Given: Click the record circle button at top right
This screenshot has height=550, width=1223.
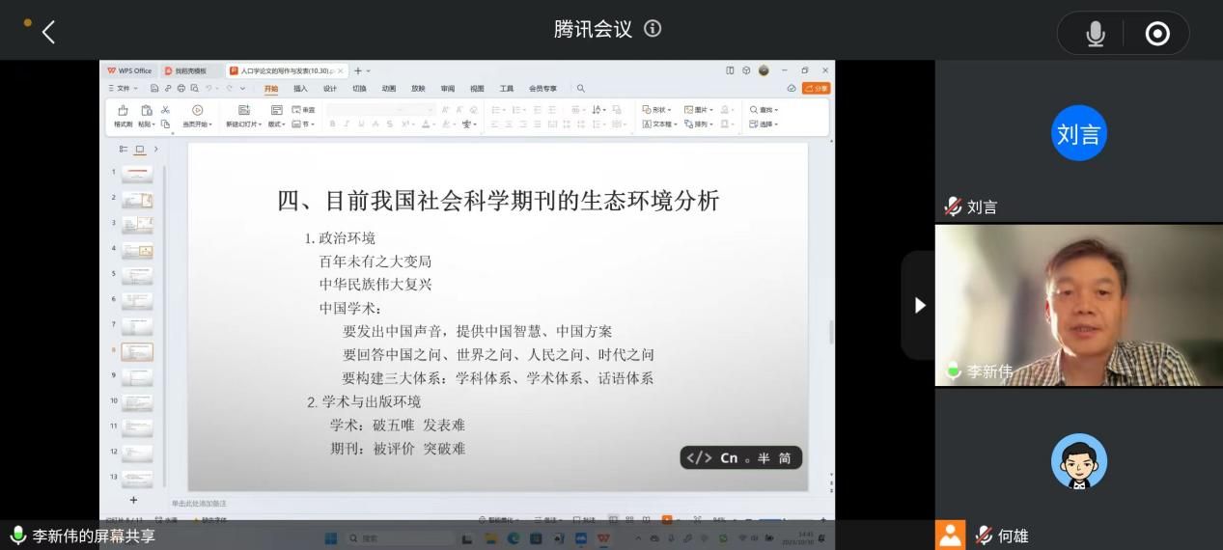Looking at the screenshot, I should point(1156,34).
